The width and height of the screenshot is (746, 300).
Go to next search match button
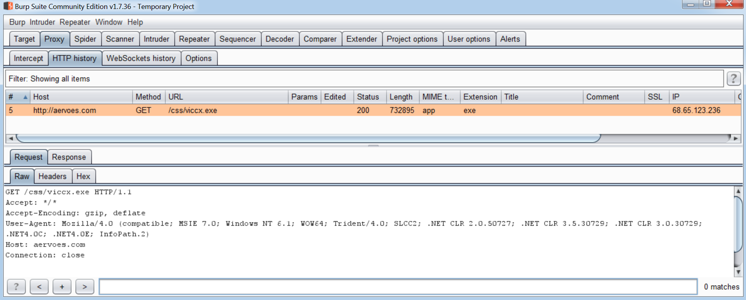pyautogui.click(x=85, y=287)
